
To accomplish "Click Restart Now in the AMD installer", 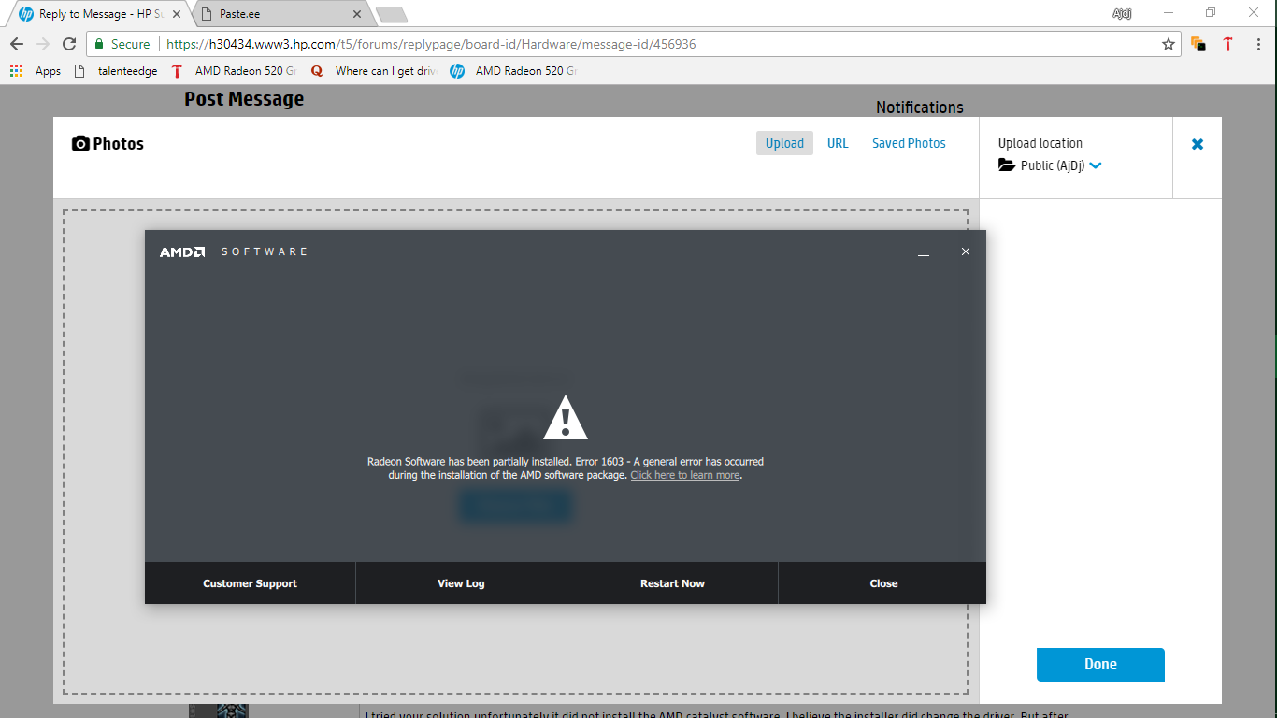I will [672, 583].
